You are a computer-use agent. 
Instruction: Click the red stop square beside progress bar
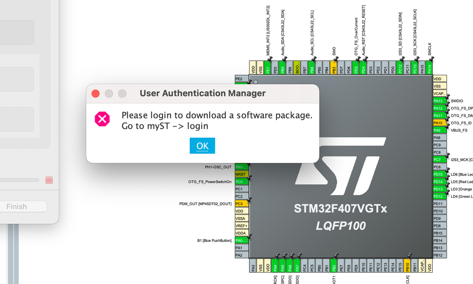tap(49, 180)
